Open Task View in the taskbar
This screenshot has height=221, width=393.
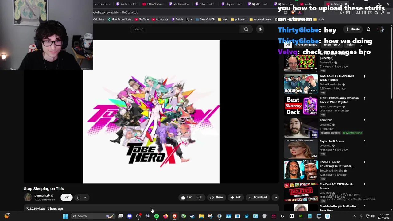[121, 216]
